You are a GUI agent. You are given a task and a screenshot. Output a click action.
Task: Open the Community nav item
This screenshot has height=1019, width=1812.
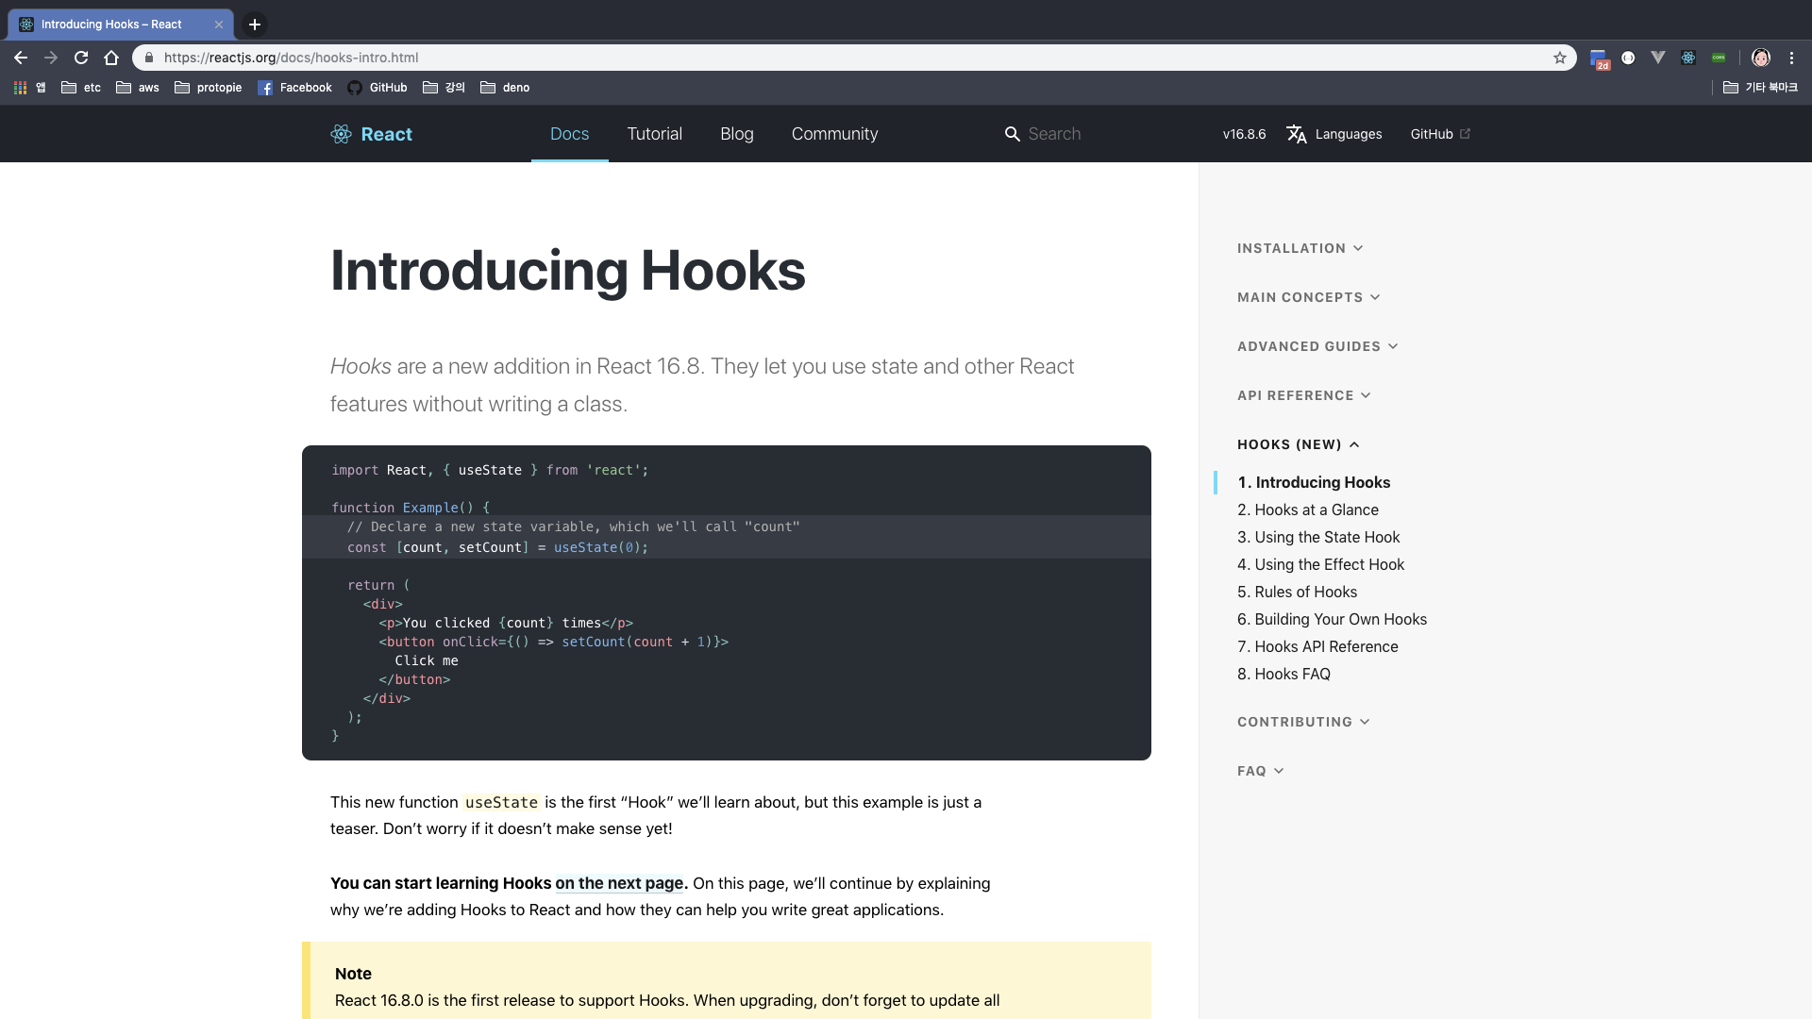834,134
